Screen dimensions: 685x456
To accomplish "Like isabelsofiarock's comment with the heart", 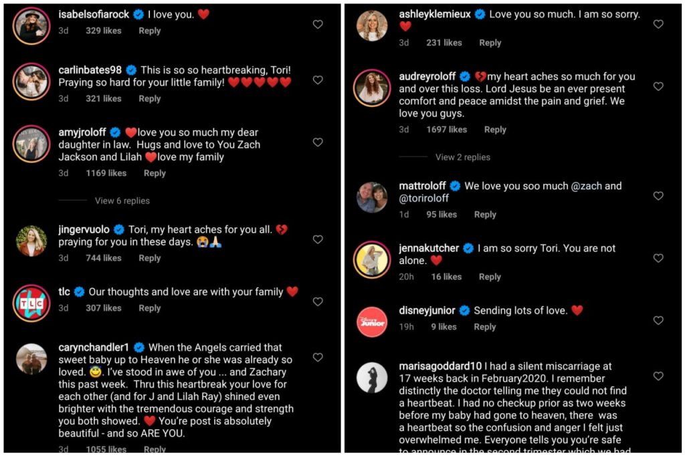I will (x=318, y=24).
